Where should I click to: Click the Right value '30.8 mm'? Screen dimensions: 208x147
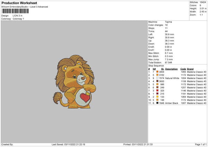coord(170,37)
